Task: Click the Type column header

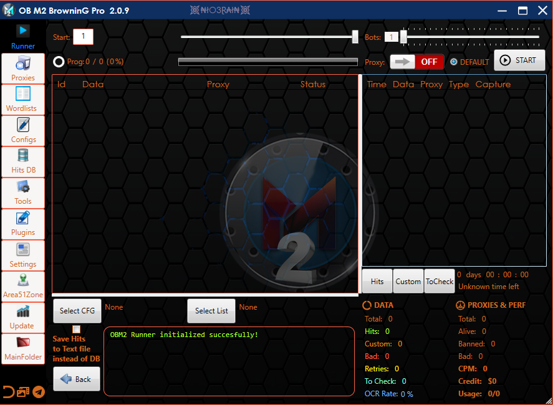Action: tap(458, 85)
